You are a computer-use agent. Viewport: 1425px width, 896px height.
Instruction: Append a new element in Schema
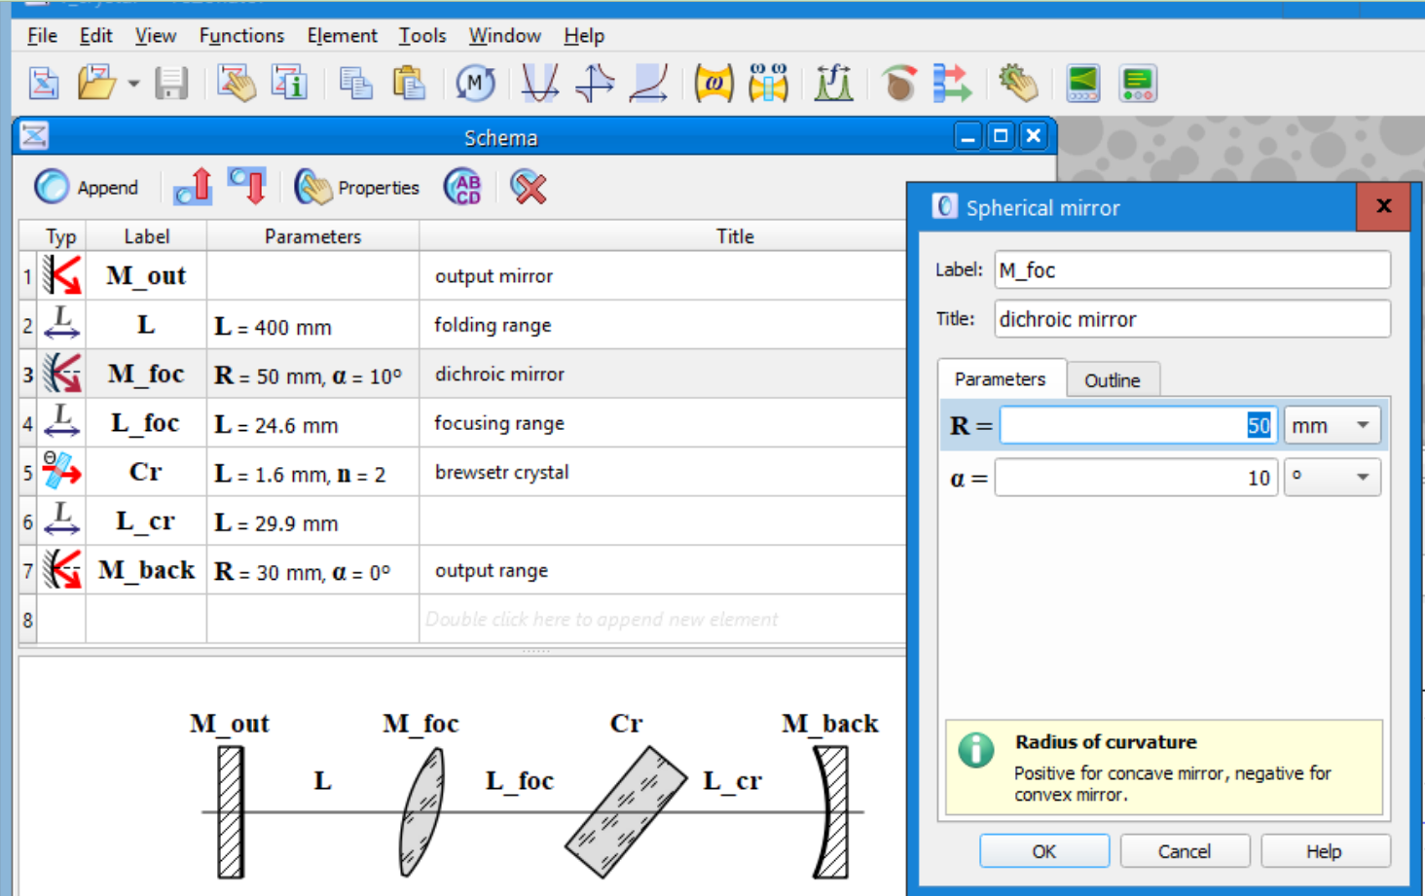click(88, 187)
